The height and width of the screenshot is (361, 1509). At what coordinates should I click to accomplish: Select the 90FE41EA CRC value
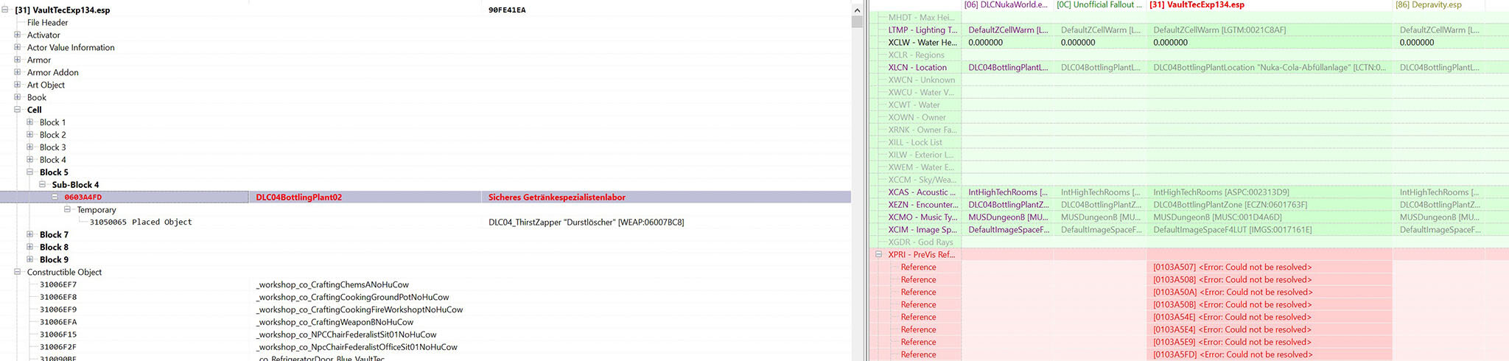507,10
